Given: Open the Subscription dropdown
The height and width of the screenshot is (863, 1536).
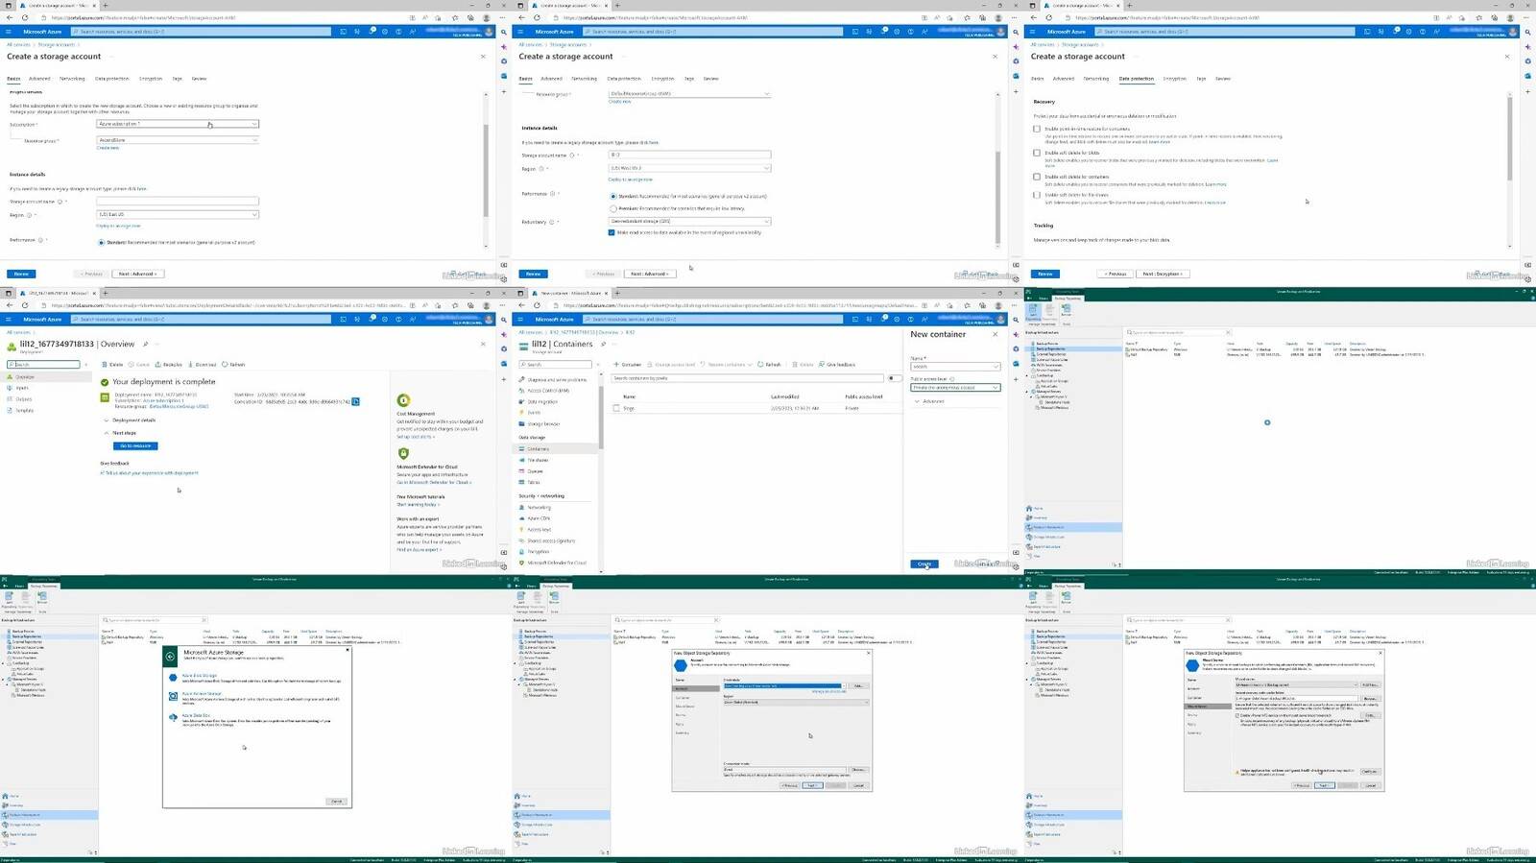Looking at the screenshot, I should coord(178,124).
